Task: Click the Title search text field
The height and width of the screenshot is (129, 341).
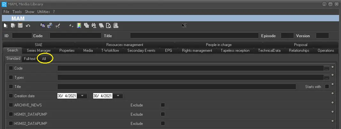Action: [177, 86]
